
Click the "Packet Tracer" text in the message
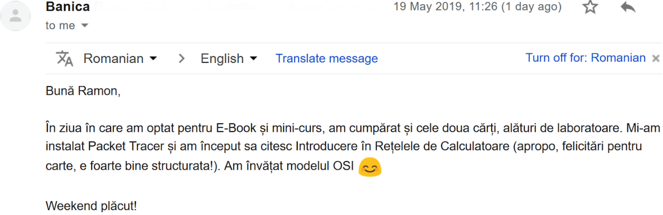pos(126,146)
